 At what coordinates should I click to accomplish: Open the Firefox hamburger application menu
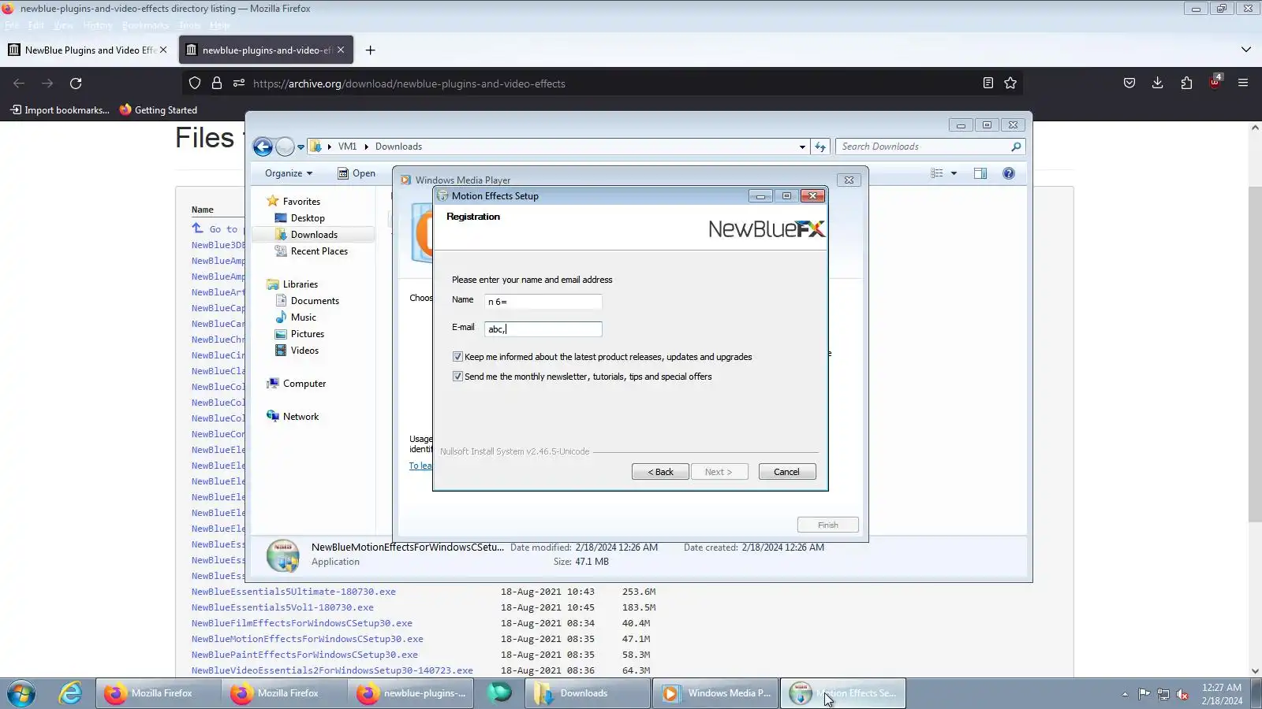click(x=1243, y=84)
